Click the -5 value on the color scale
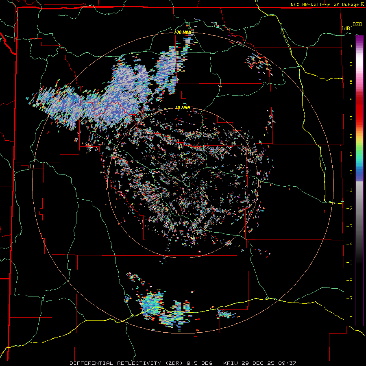Viewport: 366px width, 366px height. [x=349, y=262]
